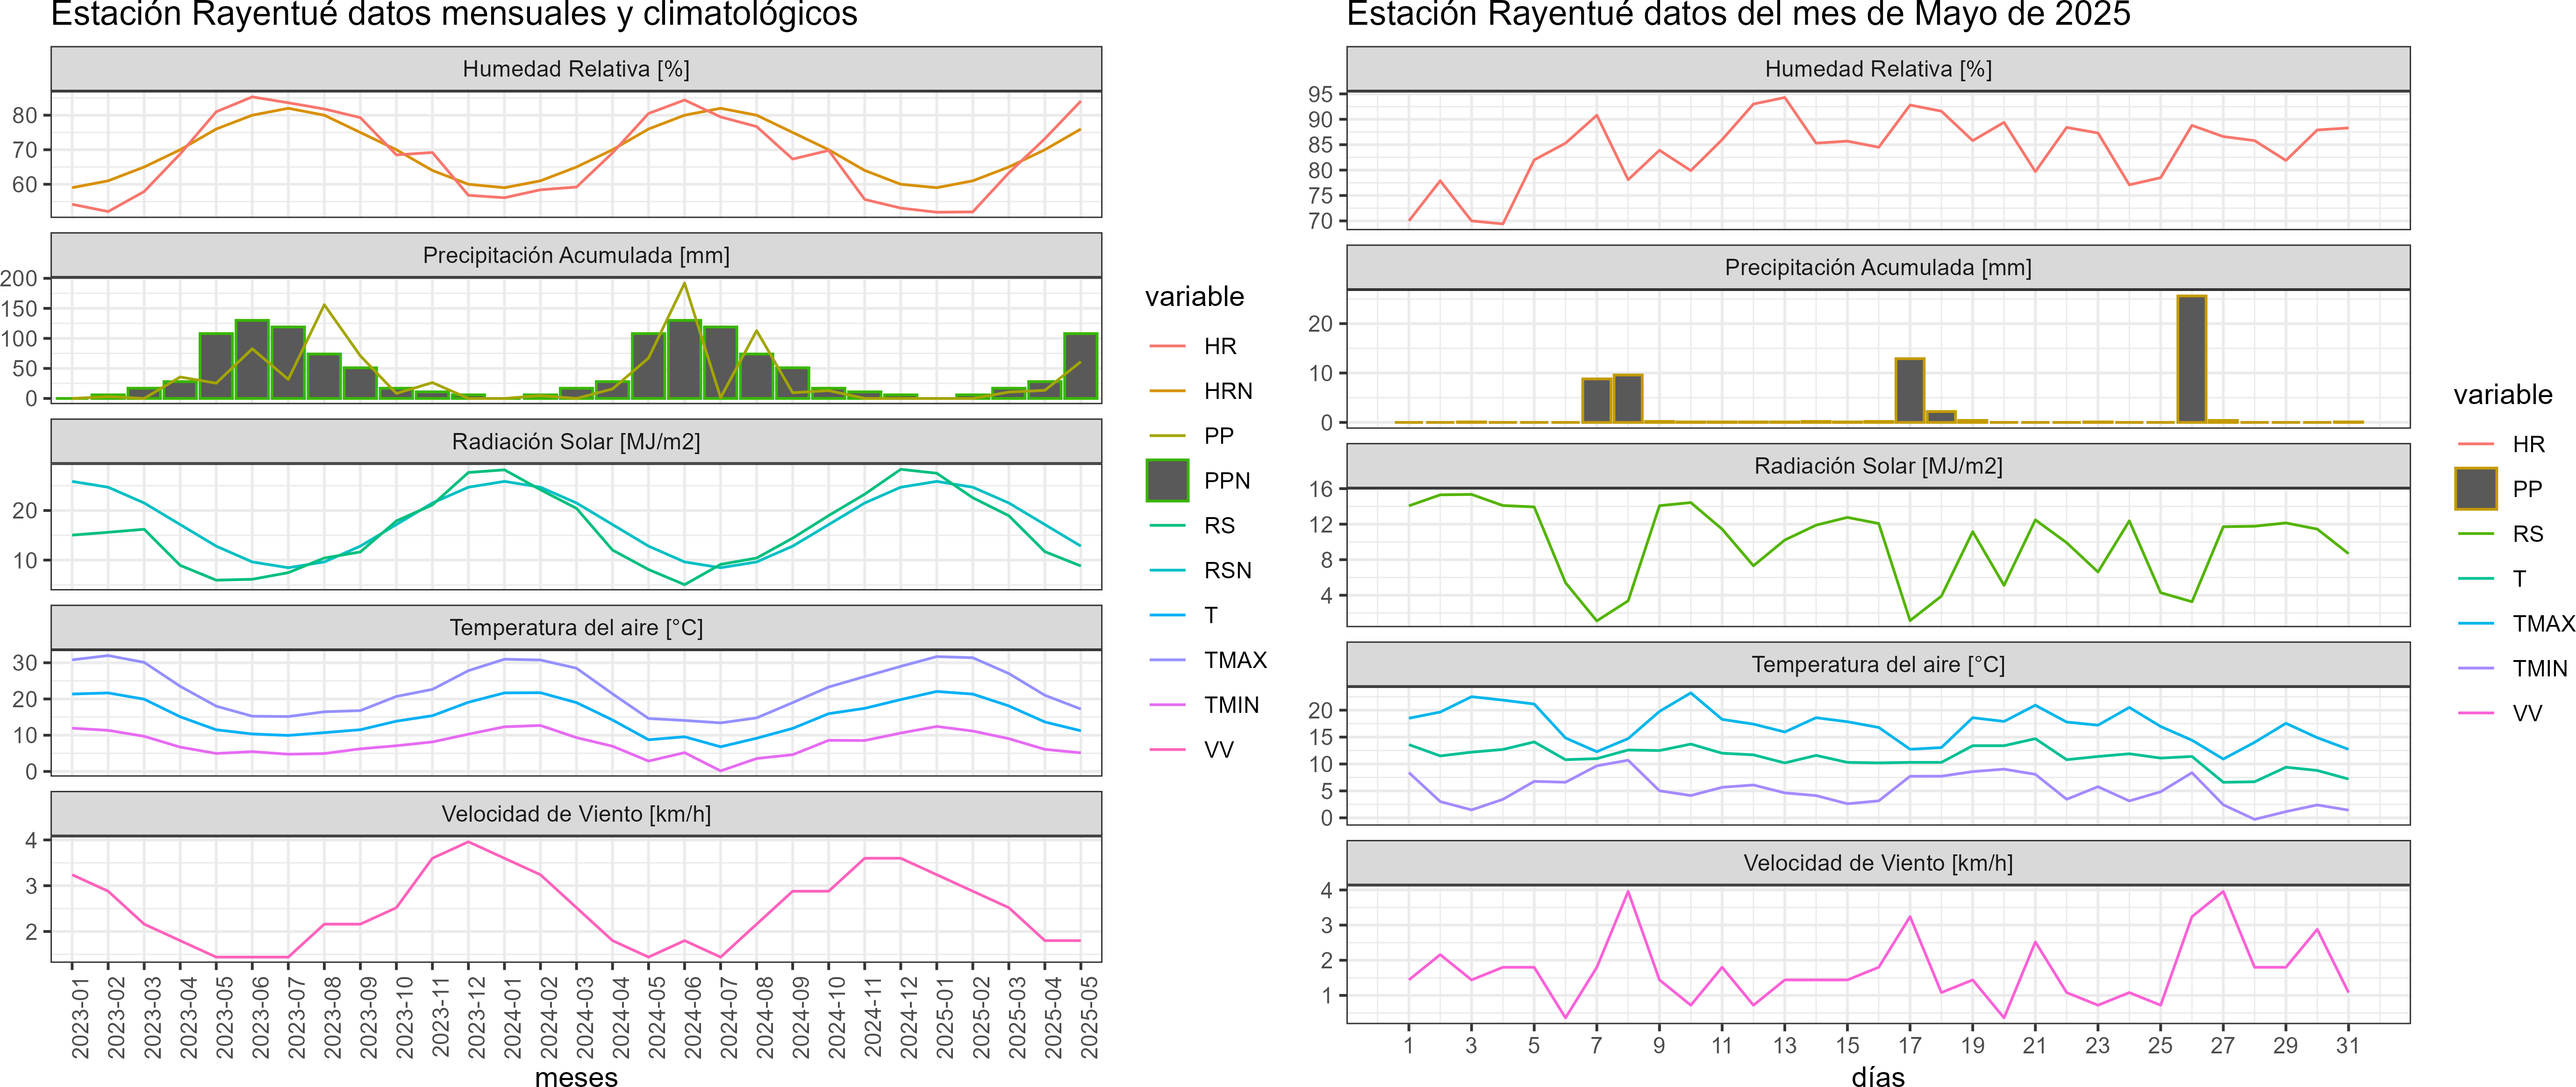Viewport: 2576px width, 1087px height.
Task: Click the May 2025 'Temperatura del aire [°C]' panel header
Action: coord(1878,664)
